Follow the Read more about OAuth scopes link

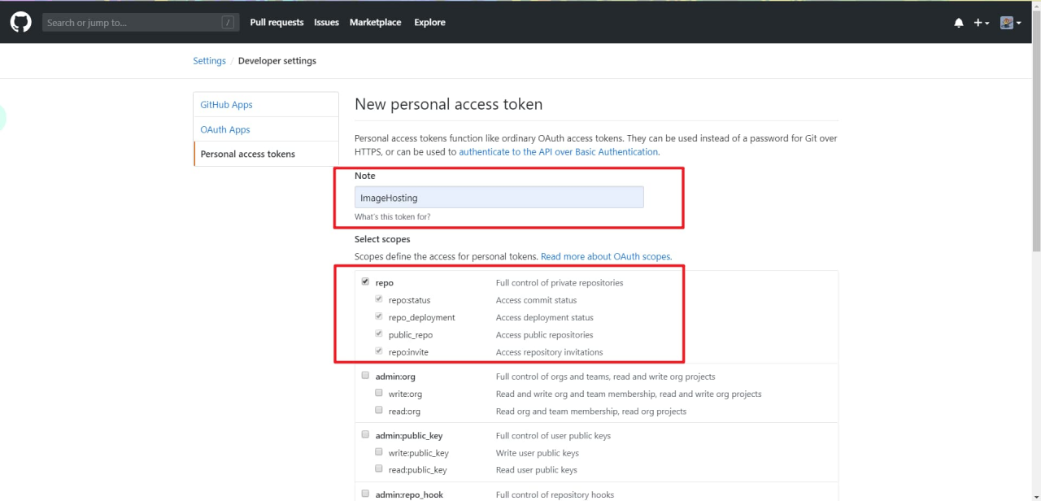(x=606, y=256)
